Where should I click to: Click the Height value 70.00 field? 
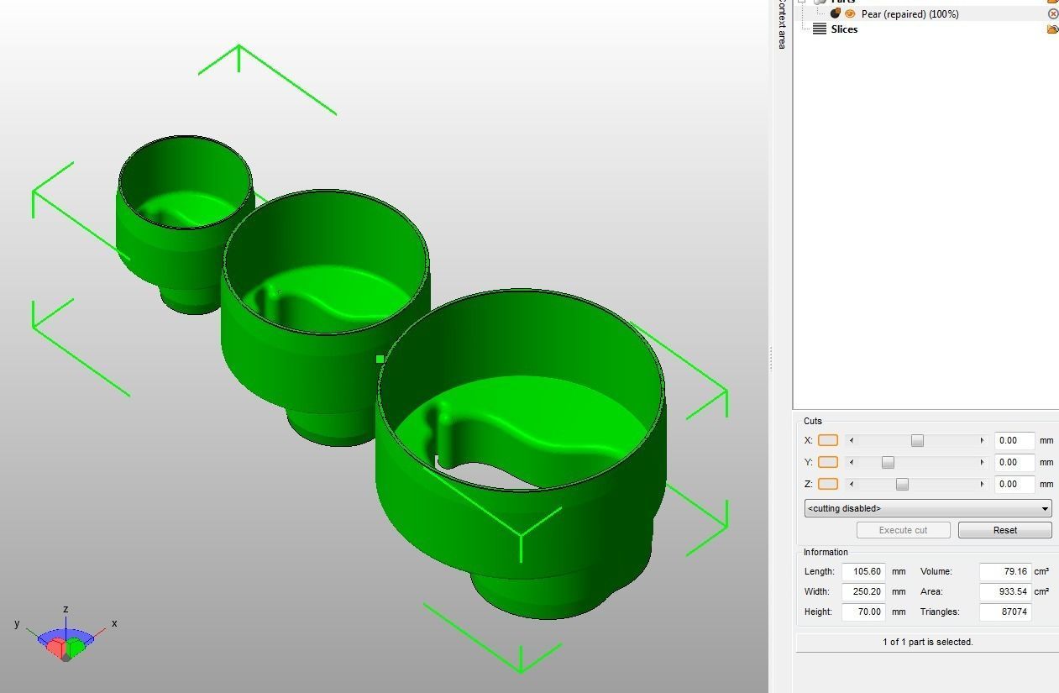click(863, 612)
